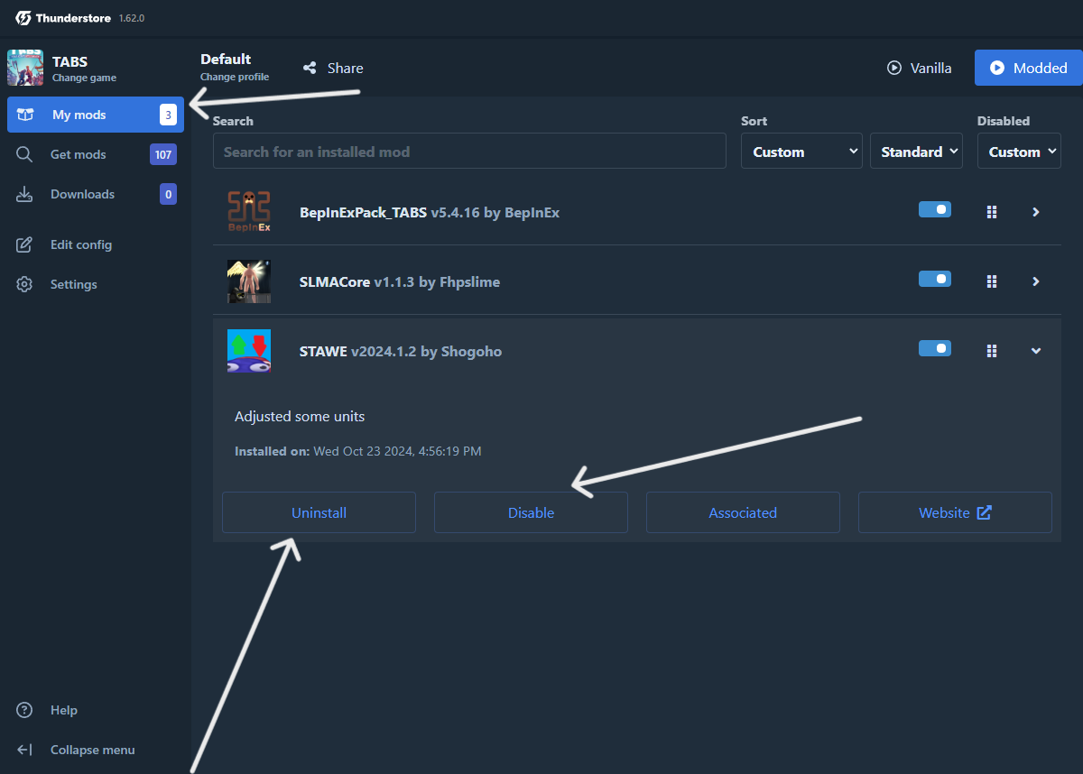Open the Standard sort direction dropdown
This screenshot has height=774, width=1083.
[916, 151]
